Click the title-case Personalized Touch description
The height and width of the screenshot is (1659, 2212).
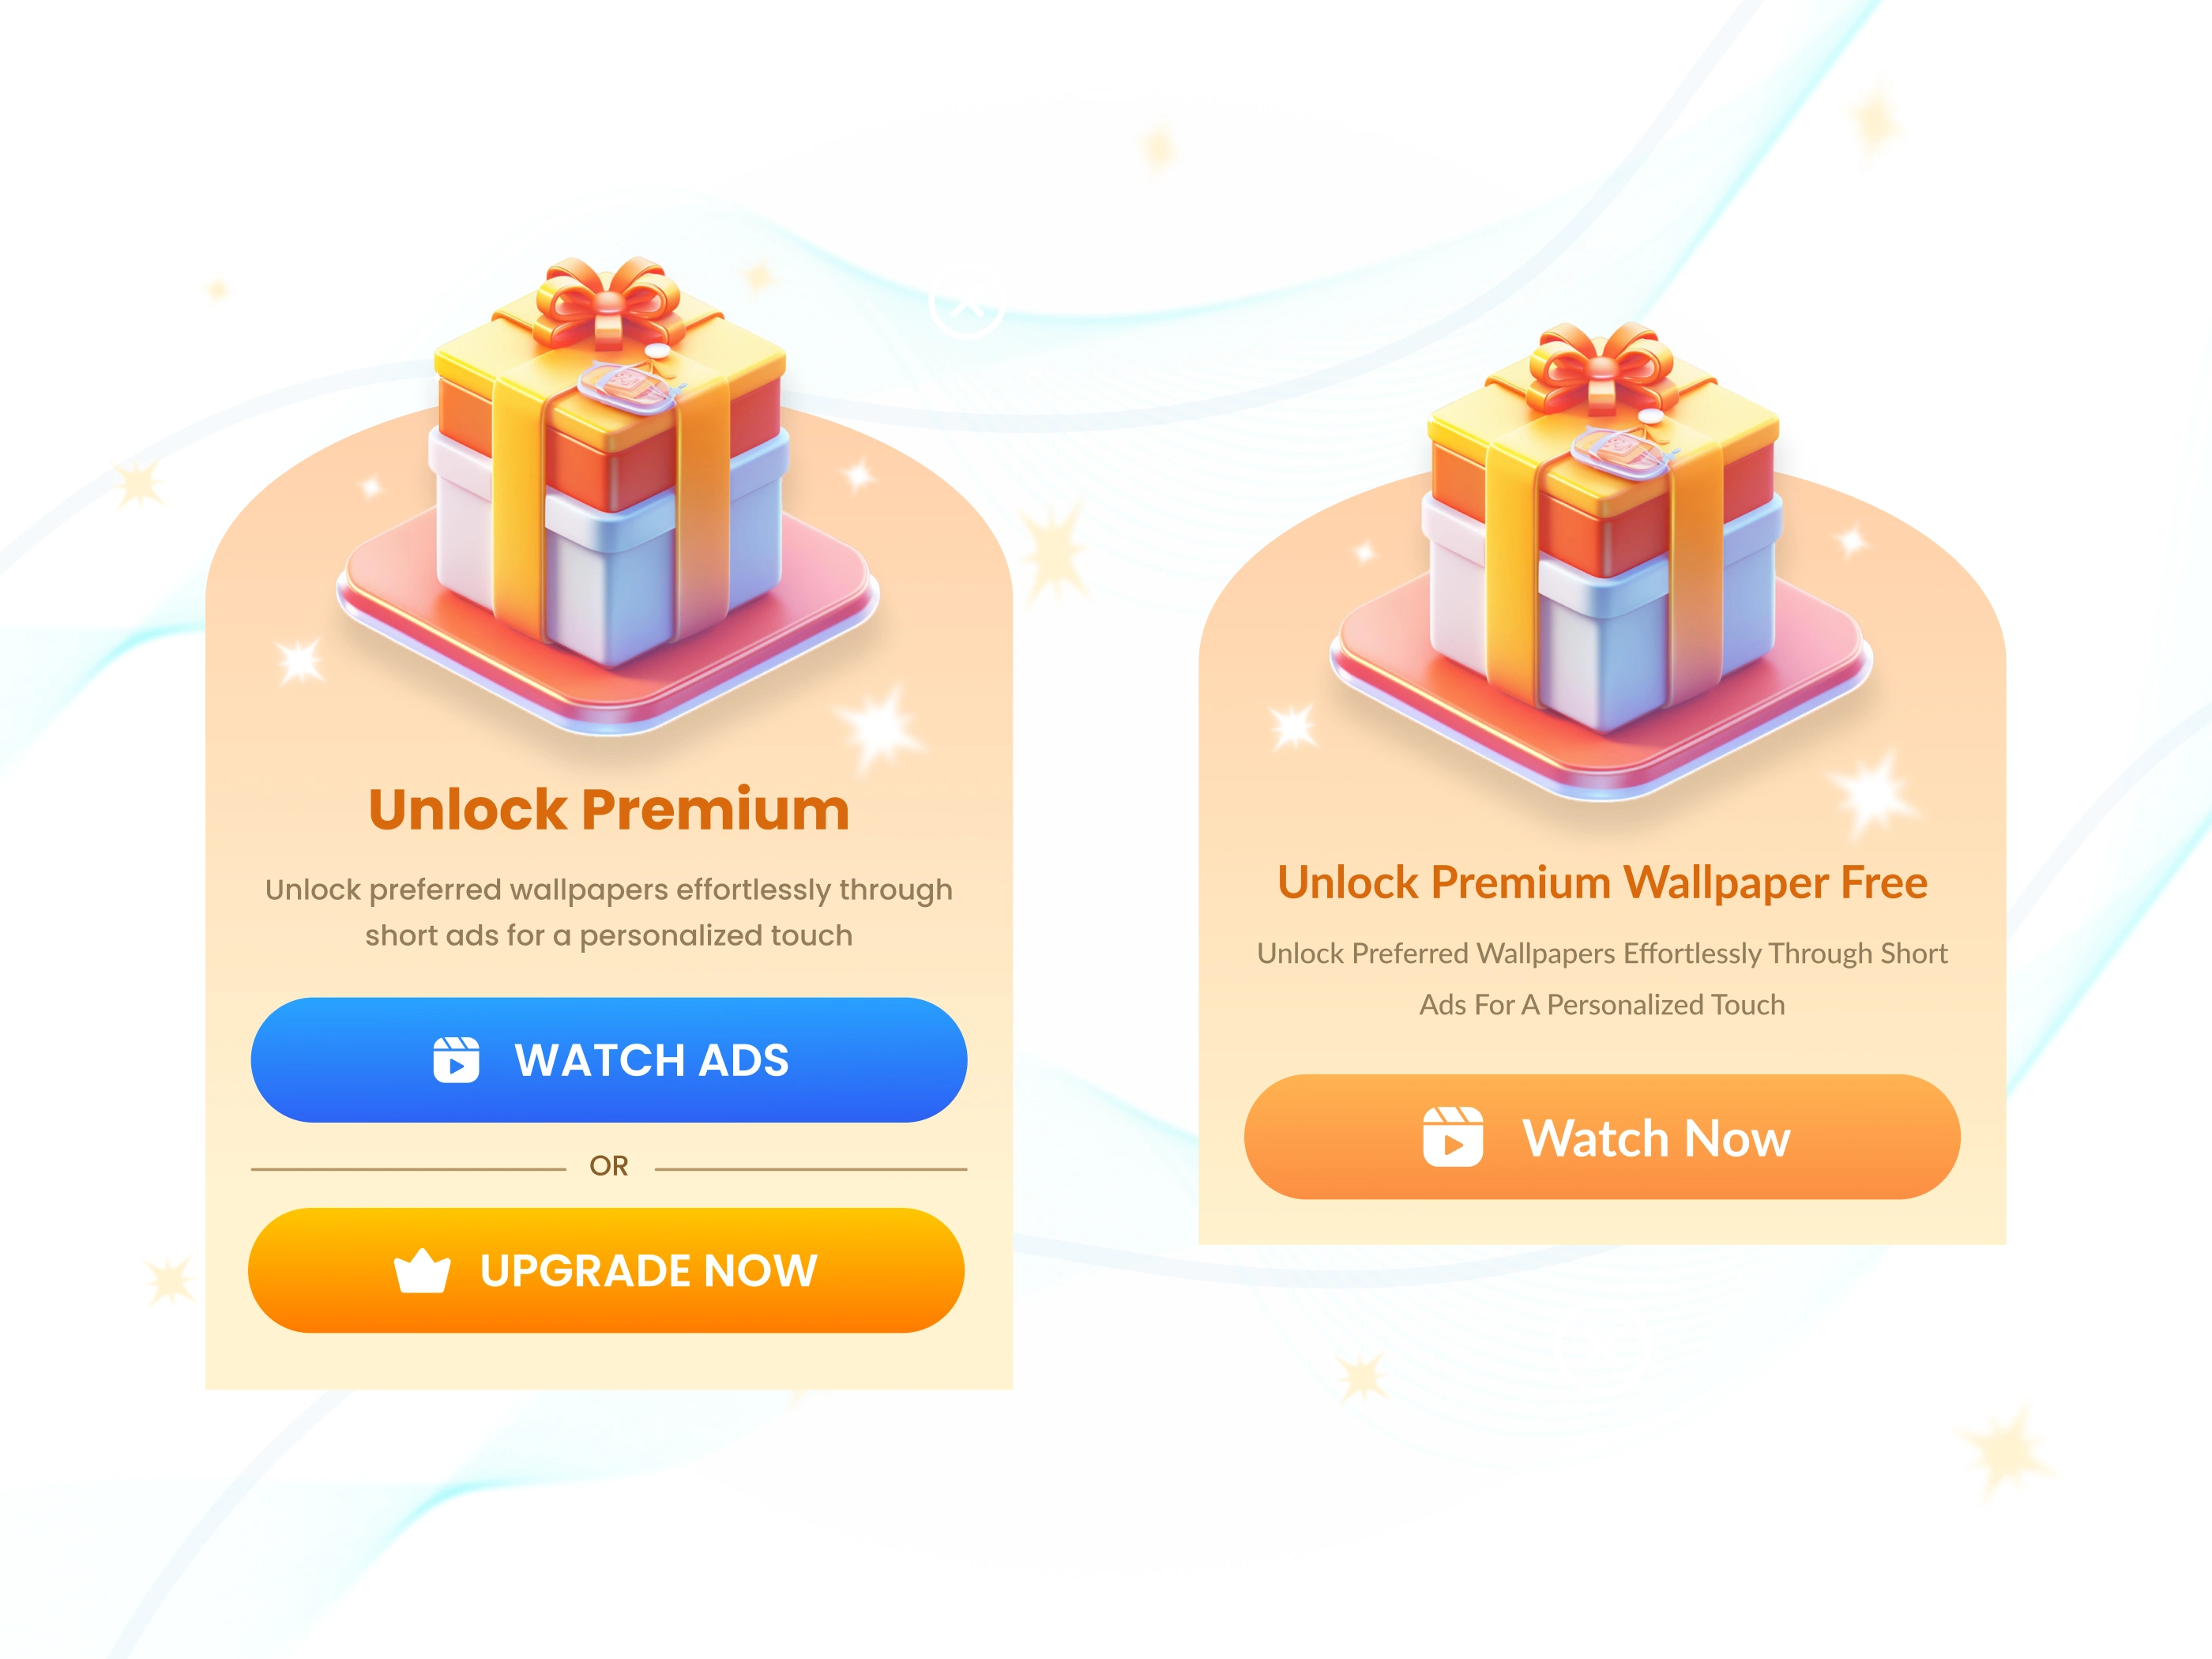[1602, 979]
